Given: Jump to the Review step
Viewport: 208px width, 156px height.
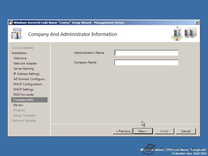Looking at the screenshot, I should [18, 105].
